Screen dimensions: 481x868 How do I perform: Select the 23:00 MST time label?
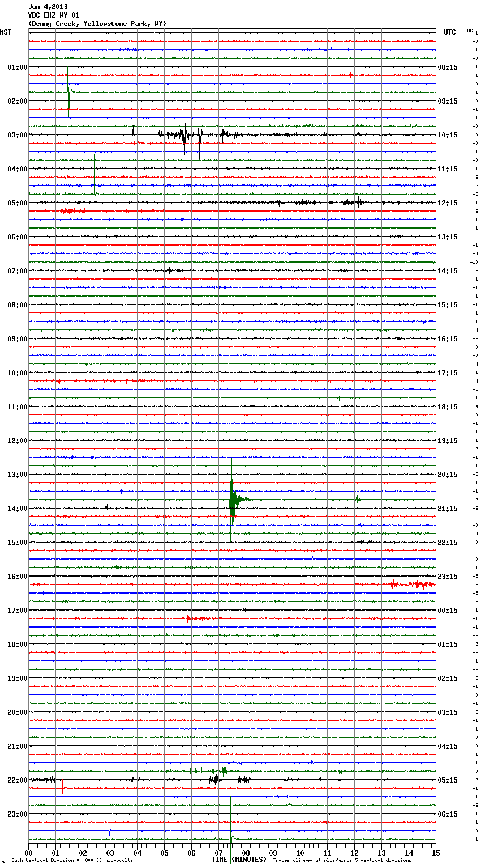18,814
